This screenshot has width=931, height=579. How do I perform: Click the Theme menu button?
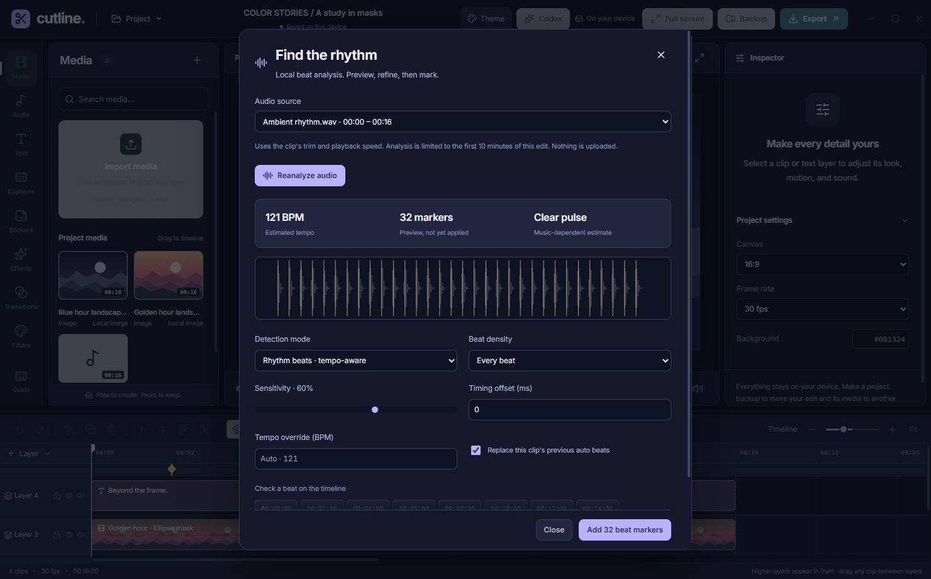coord(486,19)
